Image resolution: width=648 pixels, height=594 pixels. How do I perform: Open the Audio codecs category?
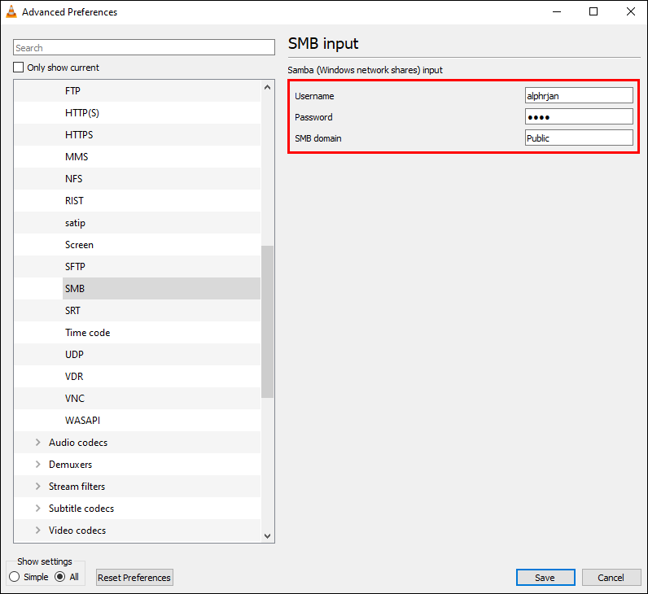78,443
